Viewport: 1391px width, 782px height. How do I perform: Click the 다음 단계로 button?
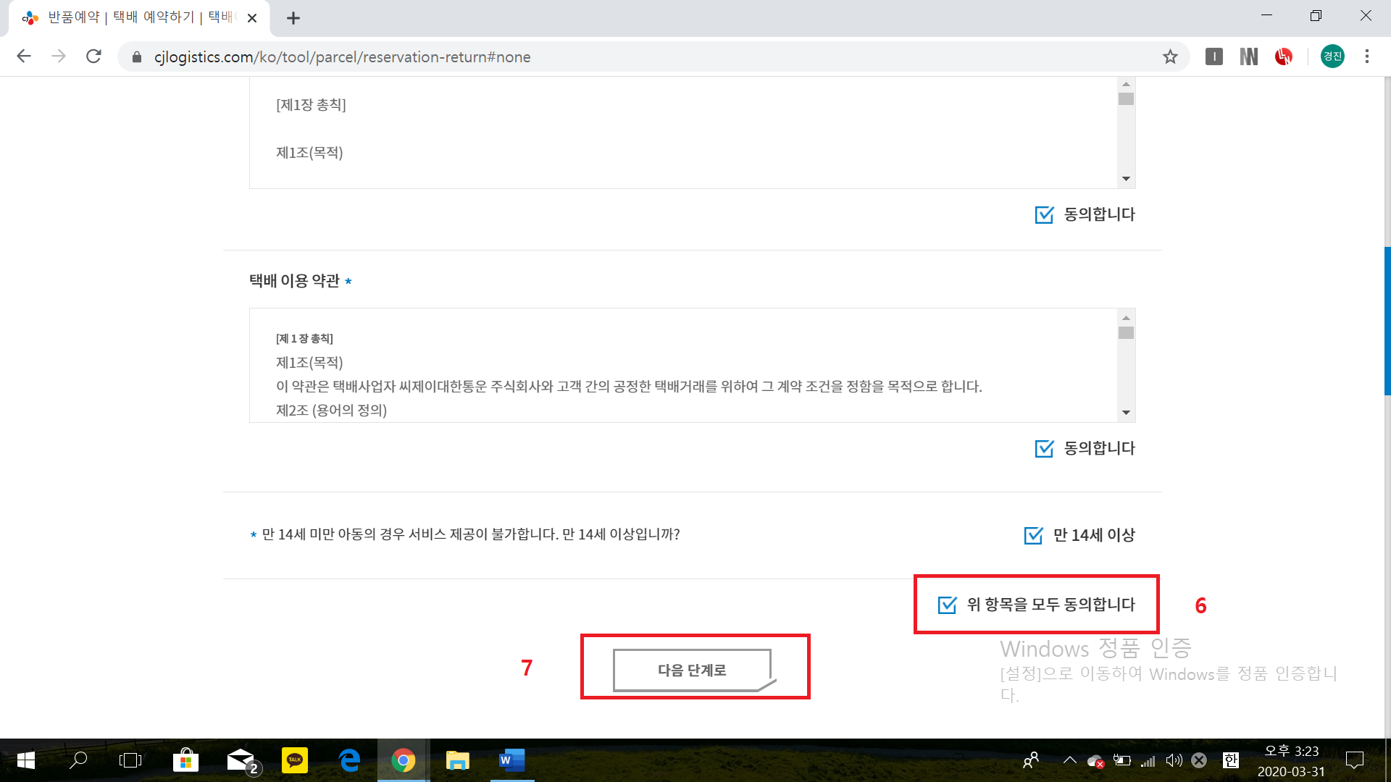coord(692,670)
